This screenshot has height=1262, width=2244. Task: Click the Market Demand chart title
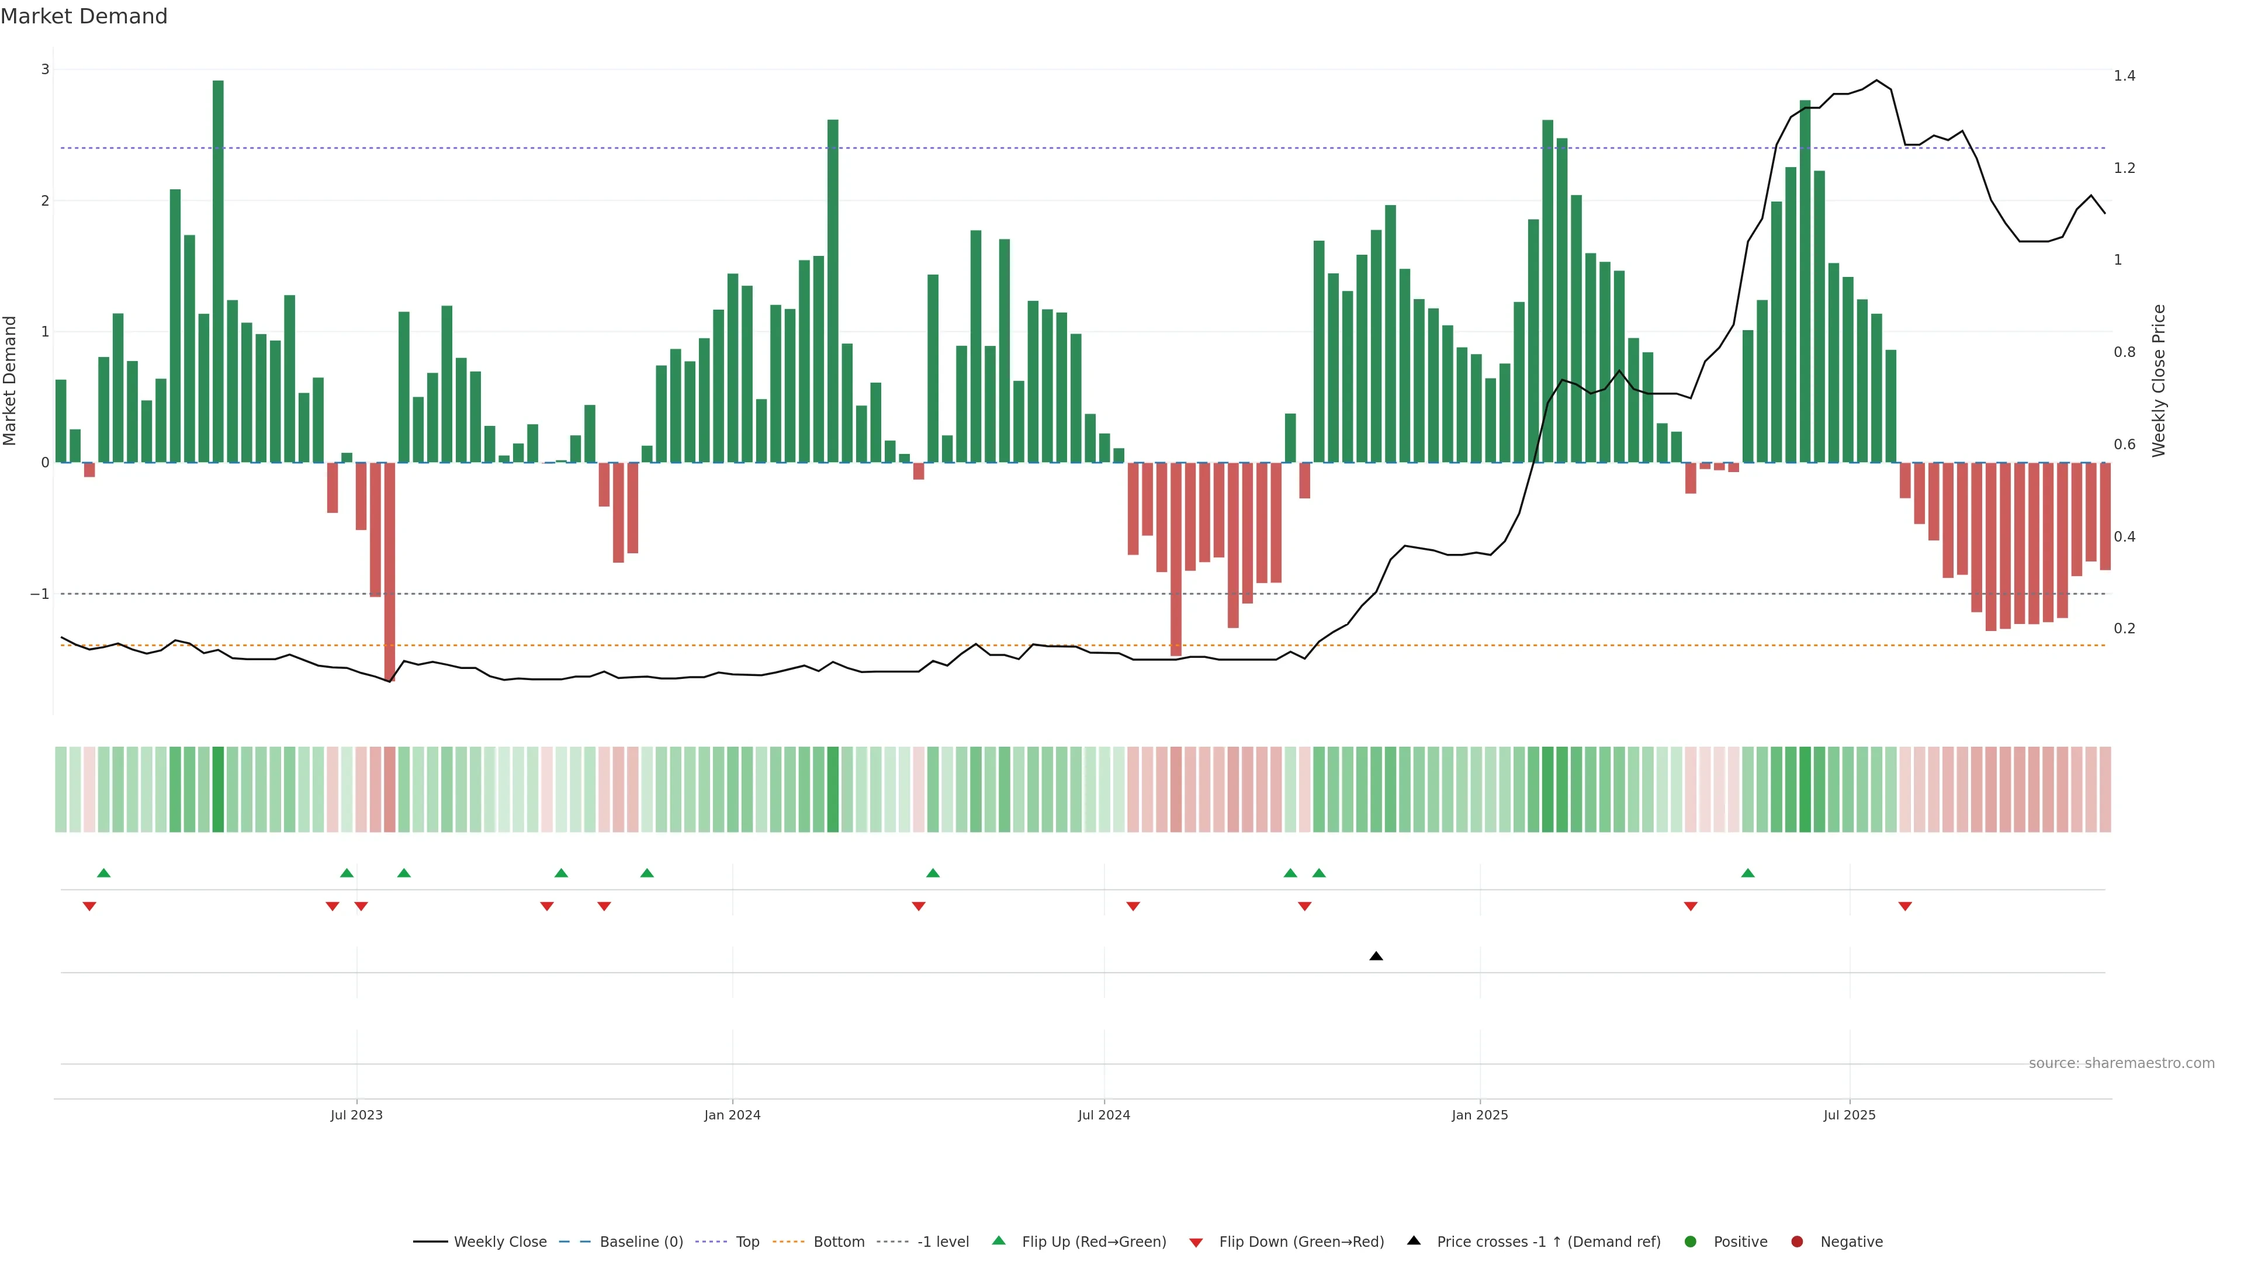coord(84,16)
